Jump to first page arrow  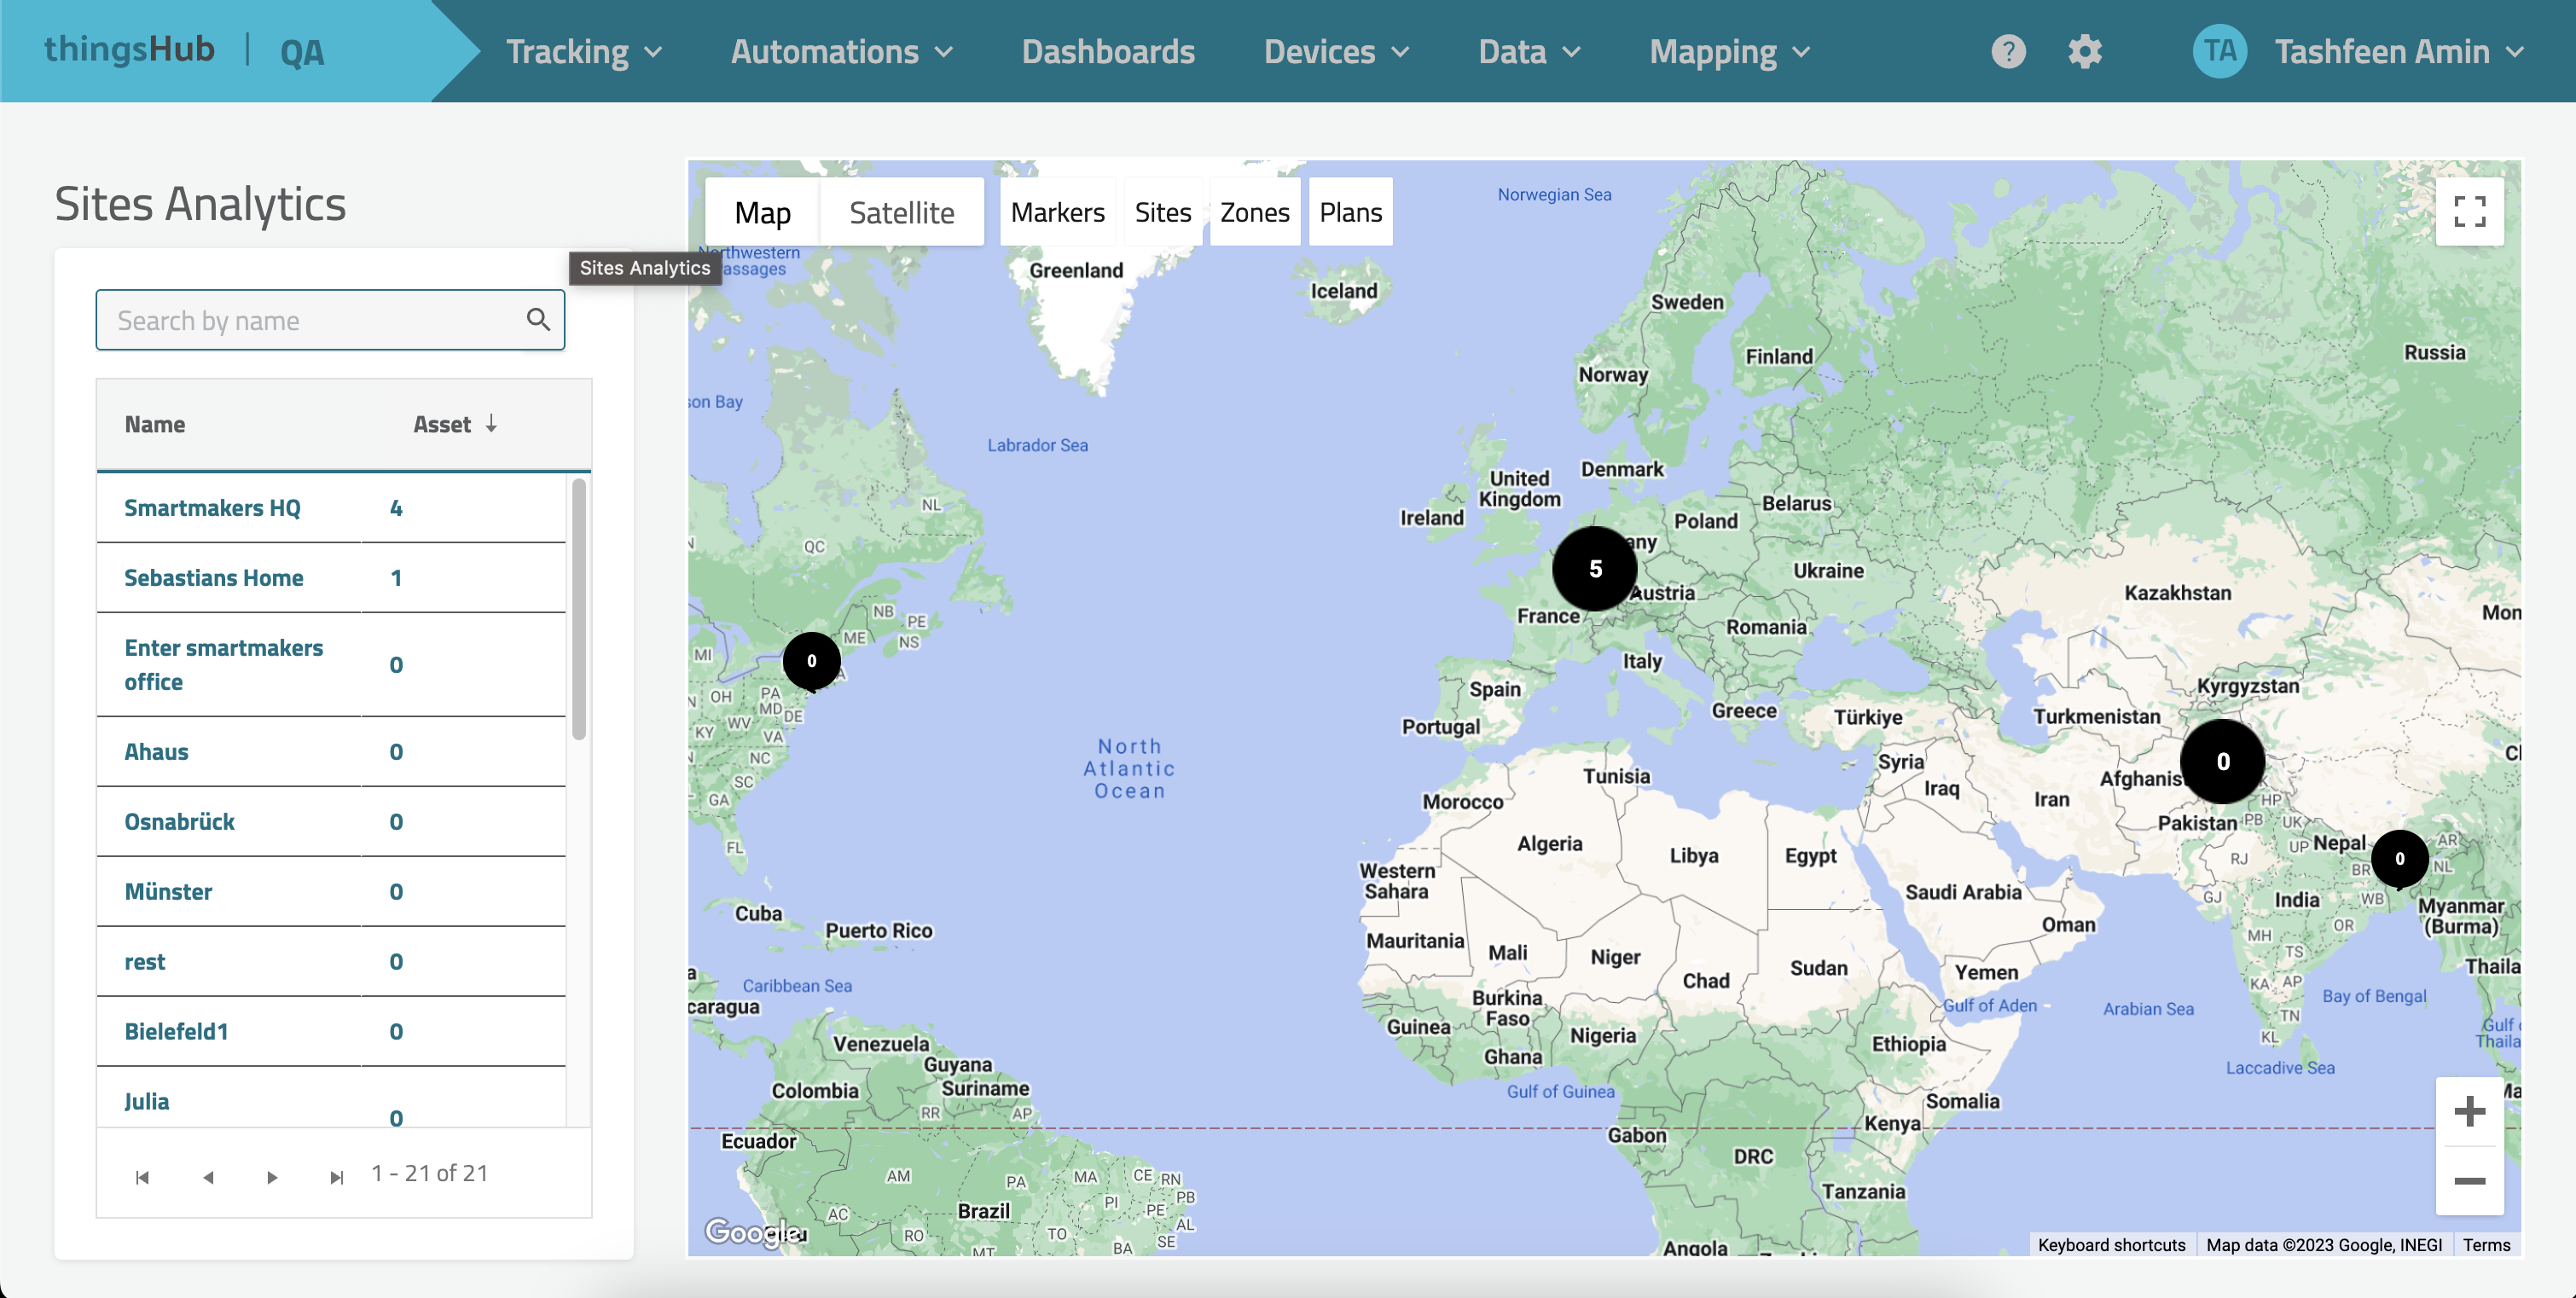[142, 1177]
